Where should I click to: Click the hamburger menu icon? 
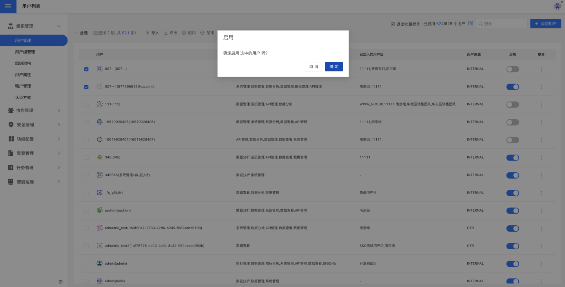[8, 7]
